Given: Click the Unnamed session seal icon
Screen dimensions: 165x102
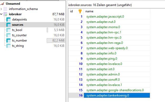Looking at the screenshot, I should pyautogui.click(x=2, y=4).
